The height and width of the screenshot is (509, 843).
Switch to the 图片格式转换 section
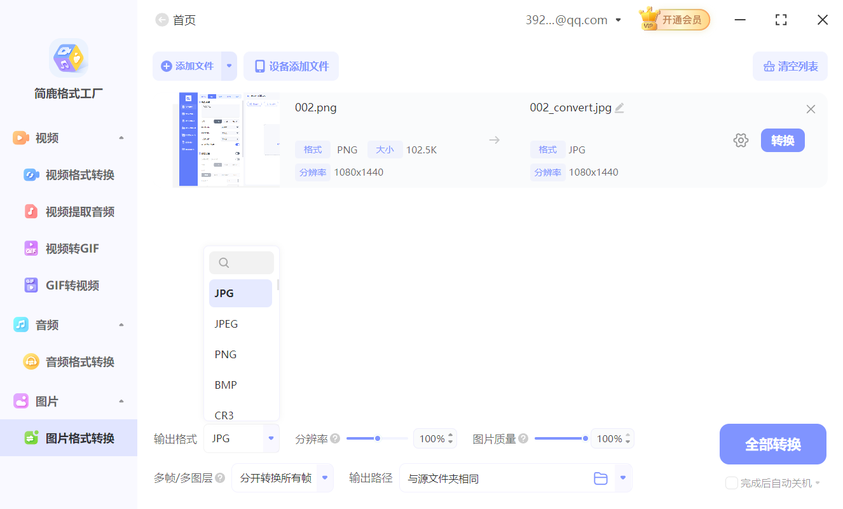pos(69,438)
